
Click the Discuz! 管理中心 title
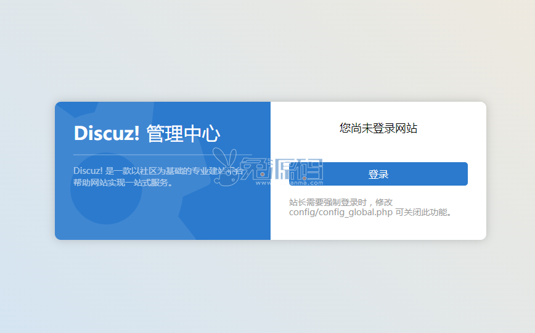coord(147,133)
